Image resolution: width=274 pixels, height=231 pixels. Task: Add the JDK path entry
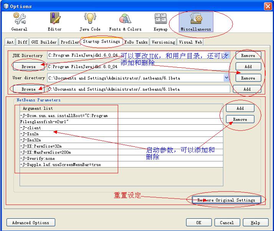click(248, 67)
